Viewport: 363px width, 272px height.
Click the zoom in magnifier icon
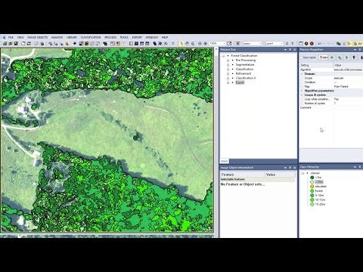[205, 44]
